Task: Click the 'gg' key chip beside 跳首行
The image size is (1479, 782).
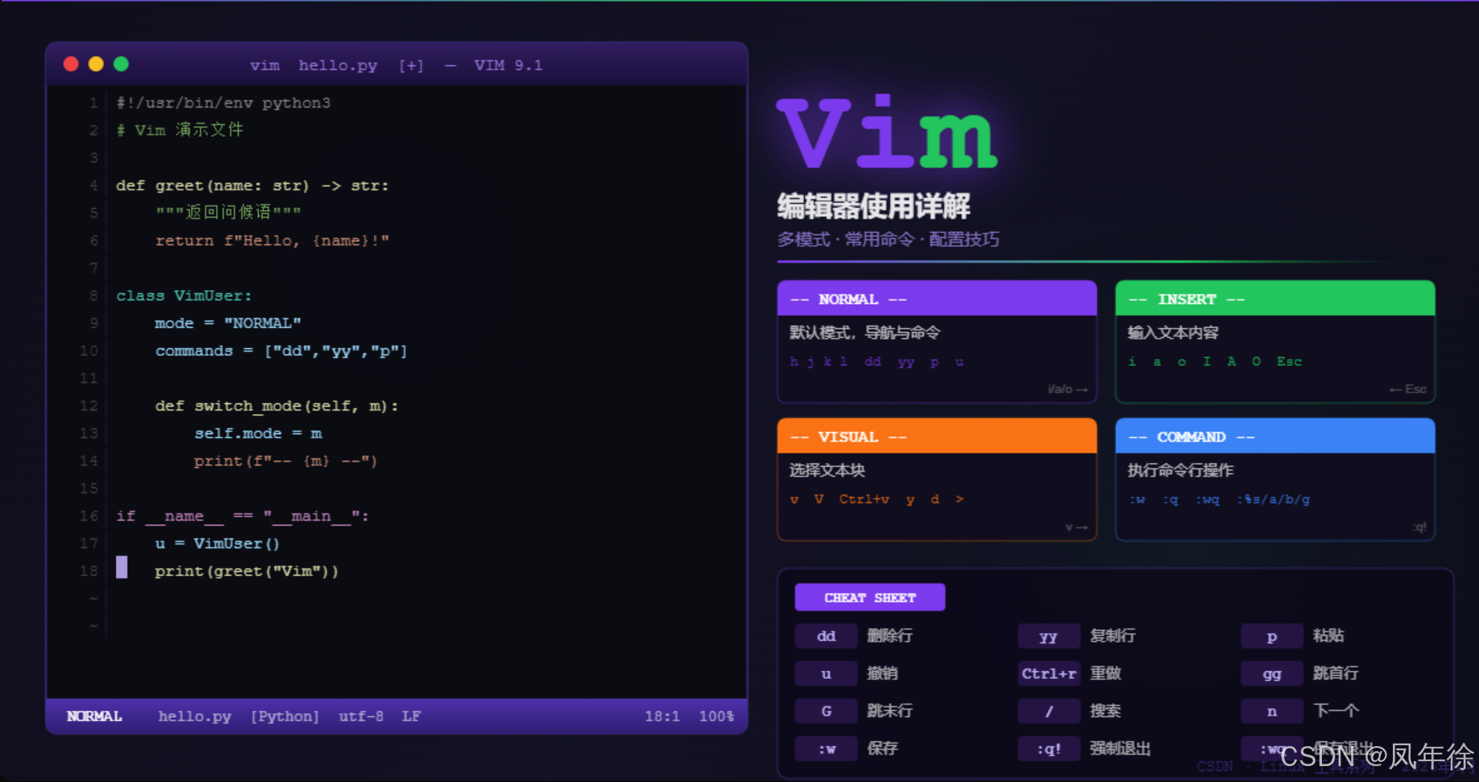Action: [1272, 674]
